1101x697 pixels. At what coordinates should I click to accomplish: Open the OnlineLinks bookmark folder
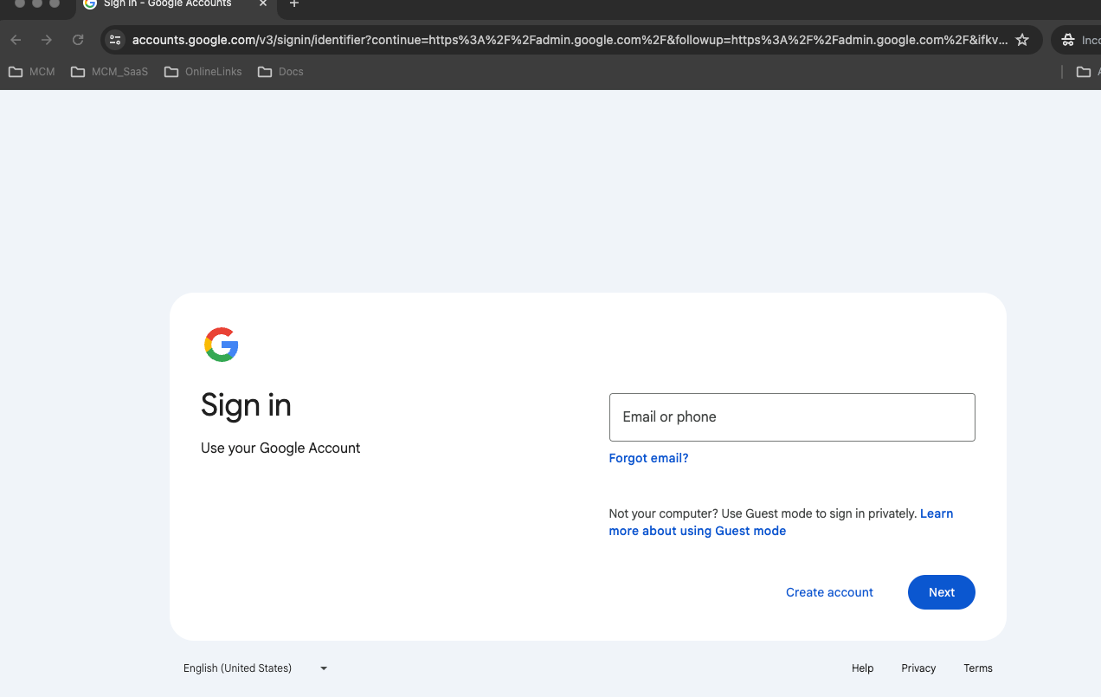203,72
